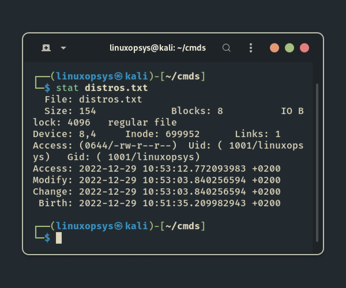Open the terminal search tool
Image resolution: width=346 pixels, height=288 pixels.
227,48
